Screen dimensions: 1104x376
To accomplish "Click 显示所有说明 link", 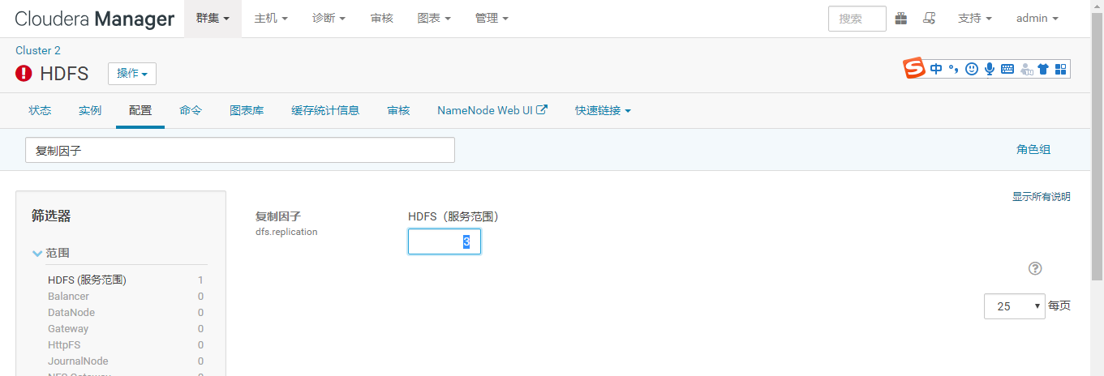I will tap(1041, 196).
